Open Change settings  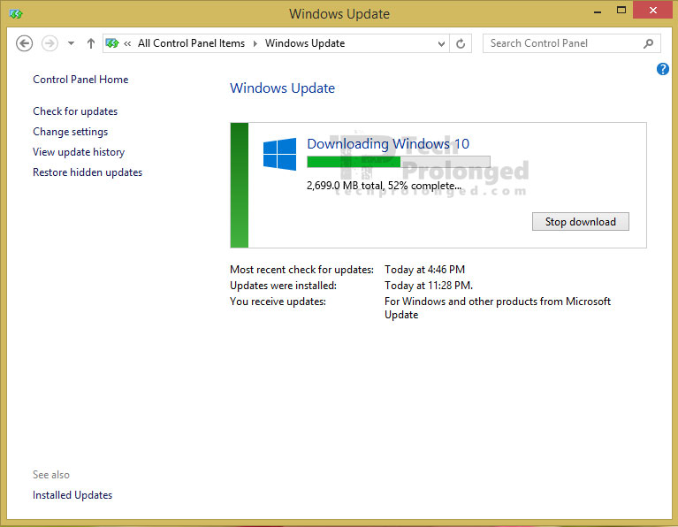coord(71,132)
